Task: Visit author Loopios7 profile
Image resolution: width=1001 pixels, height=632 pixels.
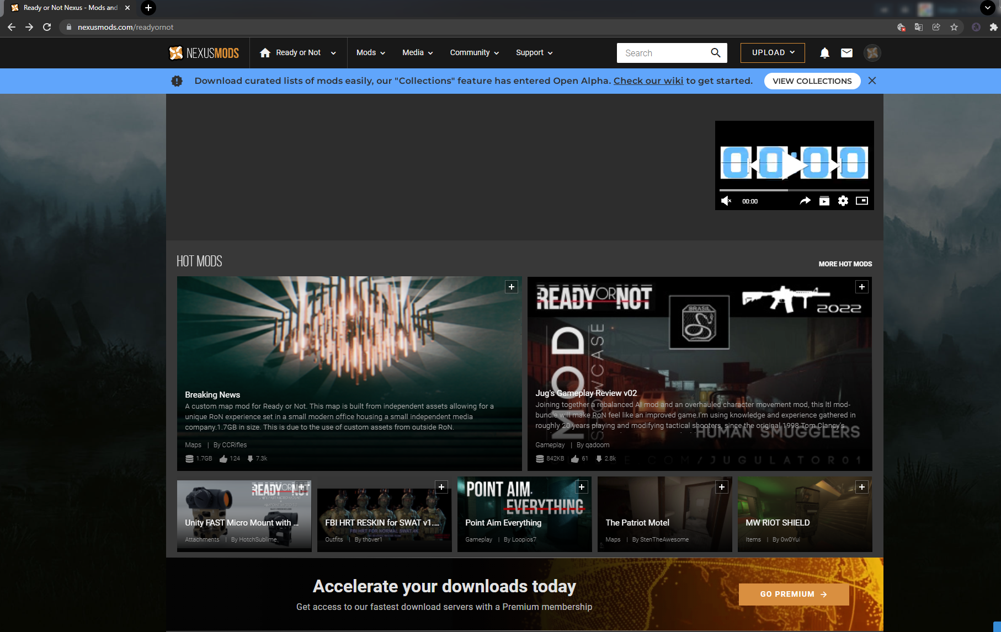Action: pos(524,540)
